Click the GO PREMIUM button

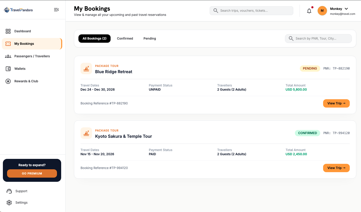32,173
